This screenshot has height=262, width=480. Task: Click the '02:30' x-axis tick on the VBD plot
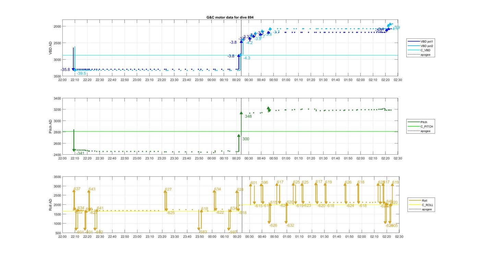tap(398, 80)
